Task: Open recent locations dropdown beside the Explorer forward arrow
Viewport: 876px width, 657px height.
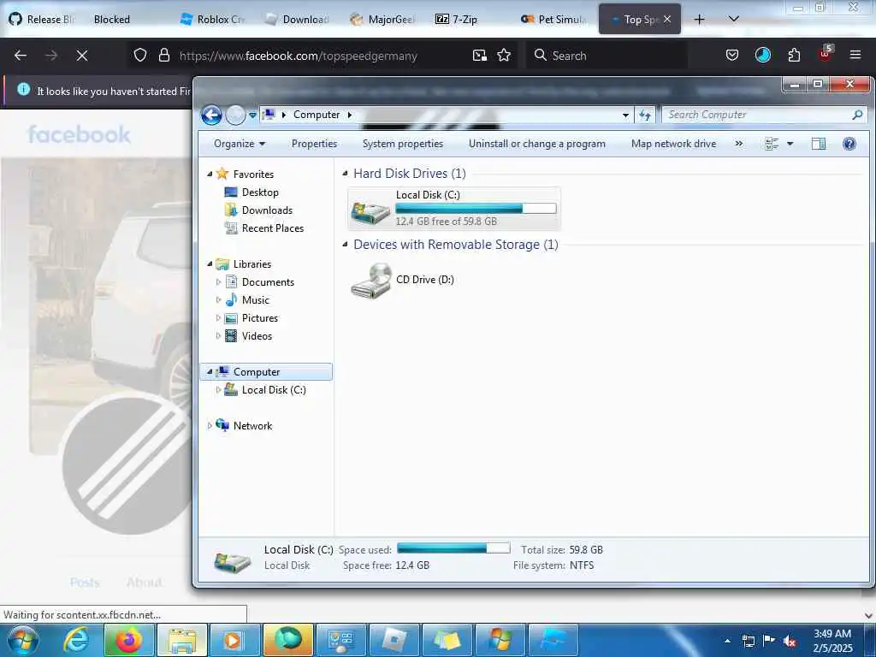Action: click(x=252, y=115)
